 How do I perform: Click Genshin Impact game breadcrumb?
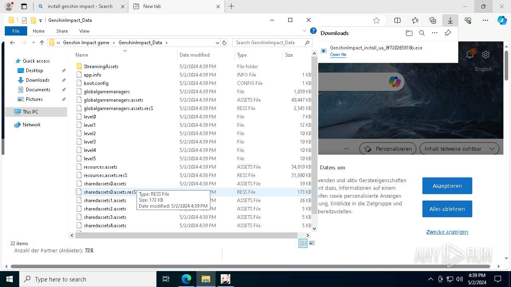tap(86, 43)
